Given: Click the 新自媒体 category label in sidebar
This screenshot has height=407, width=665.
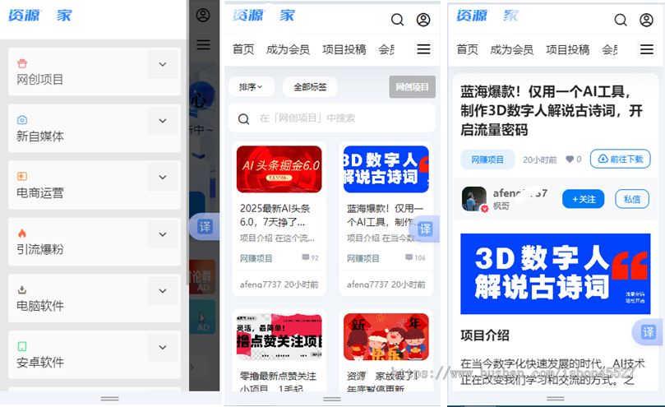Looking at the screenshot, I should (39, 136).
